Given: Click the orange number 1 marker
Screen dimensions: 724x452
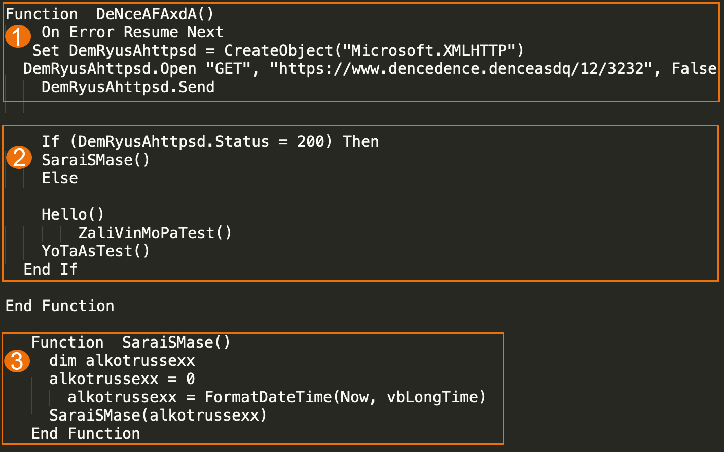Looking at the screenshot, I should 18,37.
